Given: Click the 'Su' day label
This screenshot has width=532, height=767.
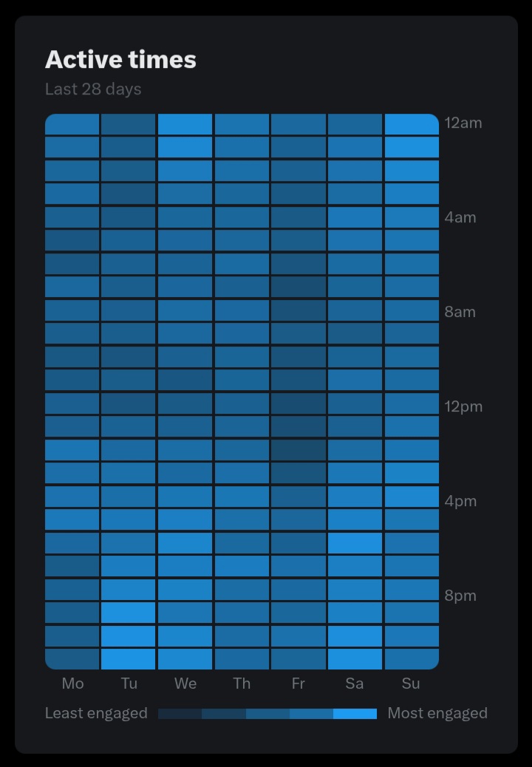Looking at the screenshot, I should (411, 684).
